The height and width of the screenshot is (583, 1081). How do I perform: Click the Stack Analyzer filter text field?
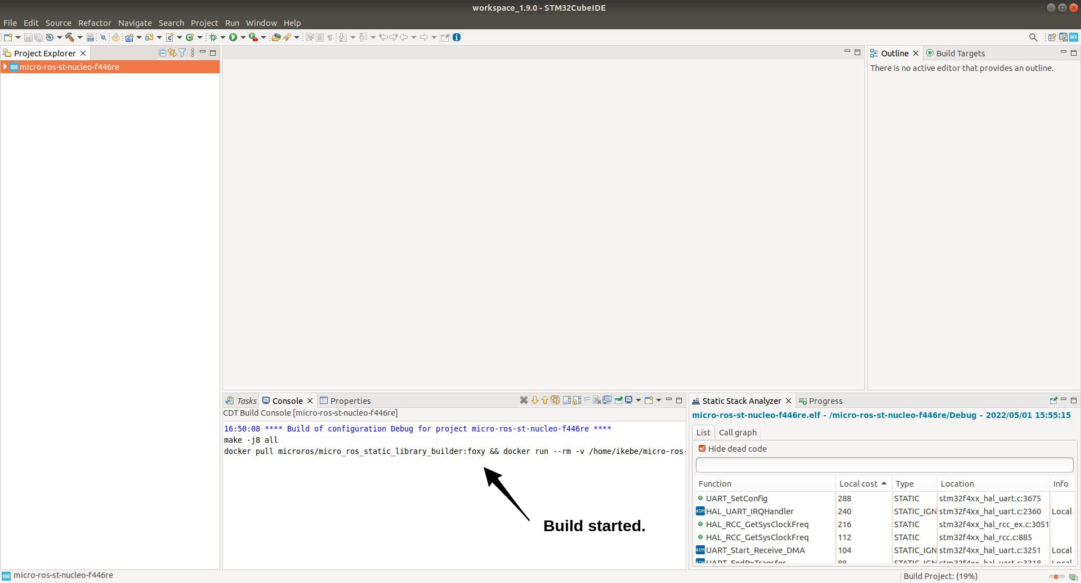point(884,465)
